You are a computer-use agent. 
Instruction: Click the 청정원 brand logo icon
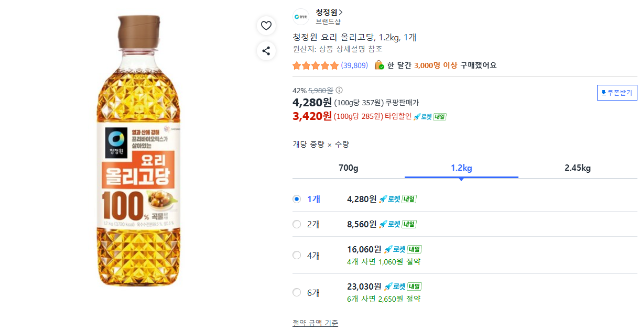tap(301, 17)
